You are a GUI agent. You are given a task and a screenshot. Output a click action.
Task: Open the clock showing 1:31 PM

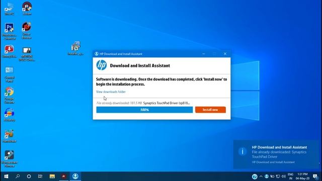[x=302, y=176]
